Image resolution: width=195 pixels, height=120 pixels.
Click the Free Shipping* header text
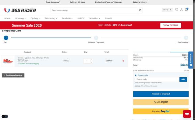click(53, 2)
